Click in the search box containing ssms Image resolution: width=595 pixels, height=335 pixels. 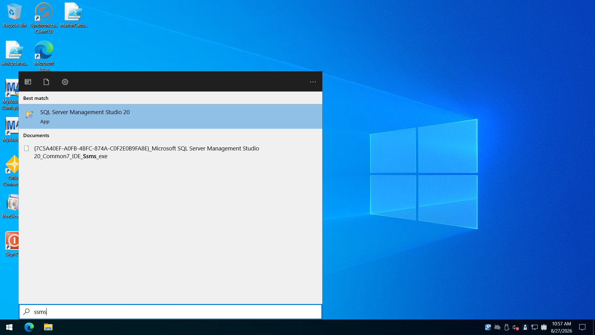coord(170,312)
